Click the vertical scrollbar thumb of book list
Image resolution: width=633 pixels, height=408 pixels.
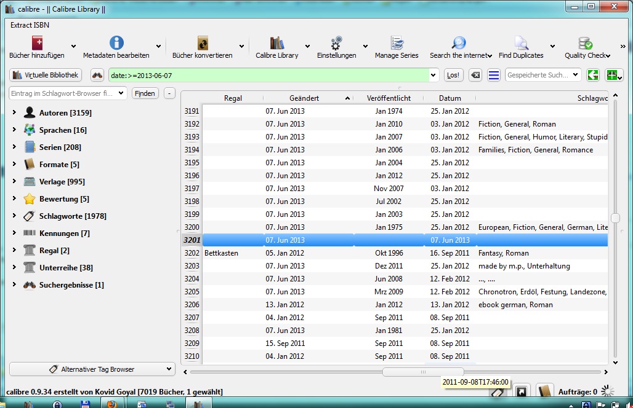click(615, 218)
